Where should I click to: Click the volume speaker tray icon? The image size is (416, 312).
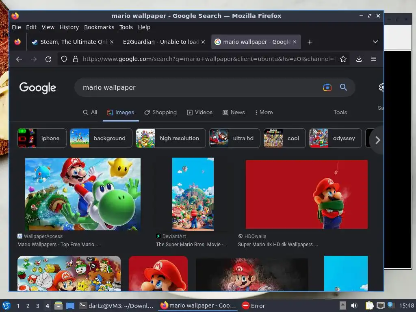pyautogui.click(x=354, y=305)
